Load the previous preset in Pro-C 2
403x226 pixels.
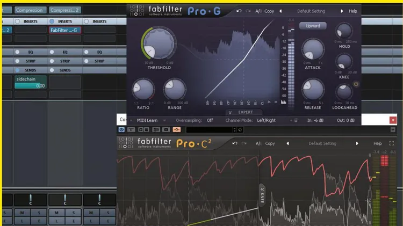pyautogui.click(x=287, y=143)
